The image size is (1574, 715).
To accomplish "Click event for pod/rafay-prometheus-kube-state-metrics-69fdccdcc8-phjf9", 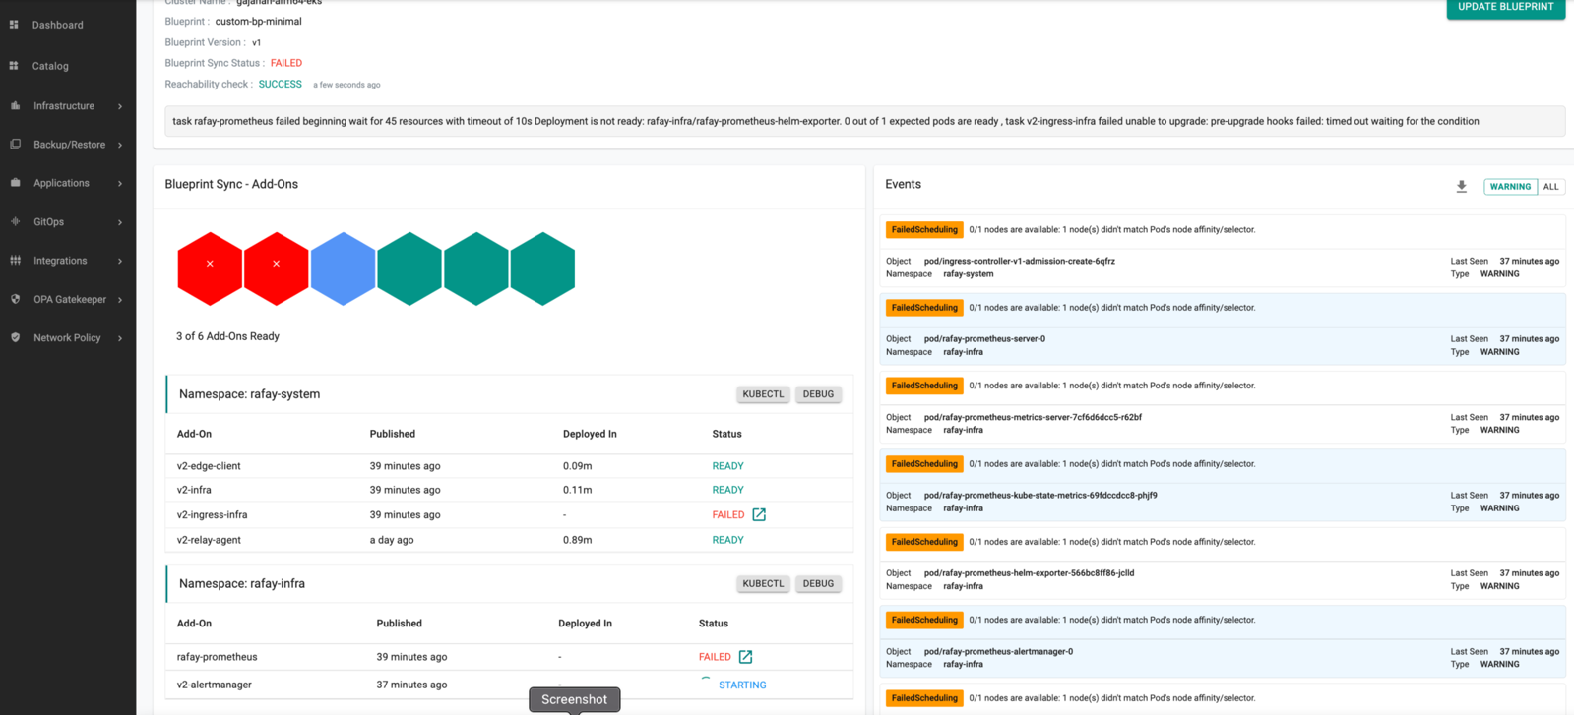I will pos(1223,486).
